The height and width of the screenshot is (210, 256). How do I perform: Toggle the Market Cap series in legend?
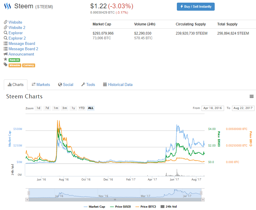(94, 206)
